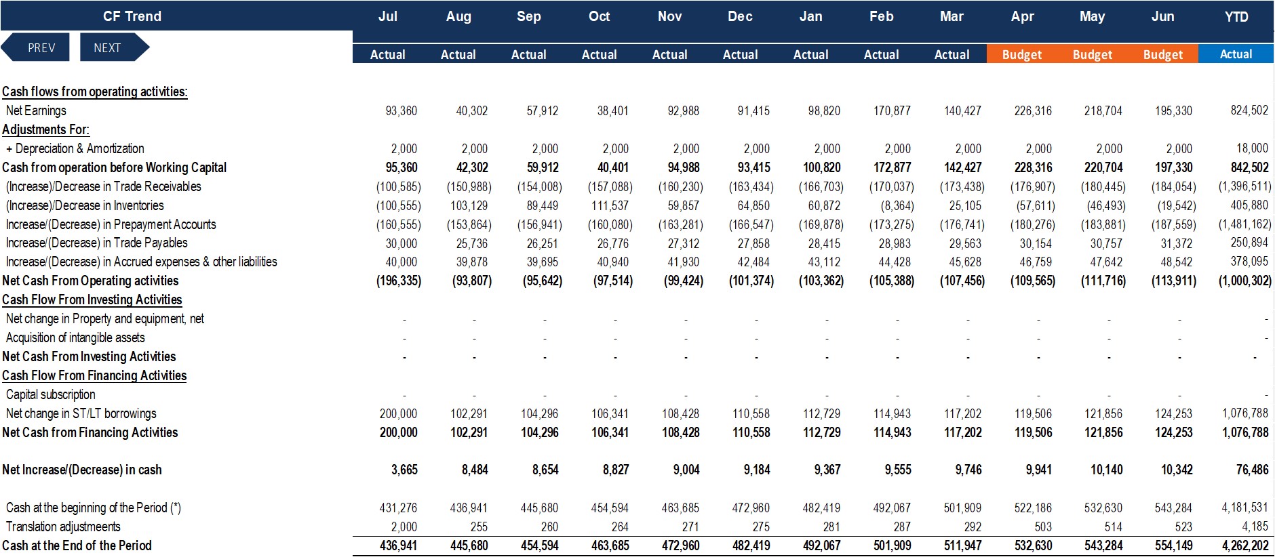This screenshot has width=1275, height=557.
Task: Click the Actual label under Jul
Action: pos(388,54)
